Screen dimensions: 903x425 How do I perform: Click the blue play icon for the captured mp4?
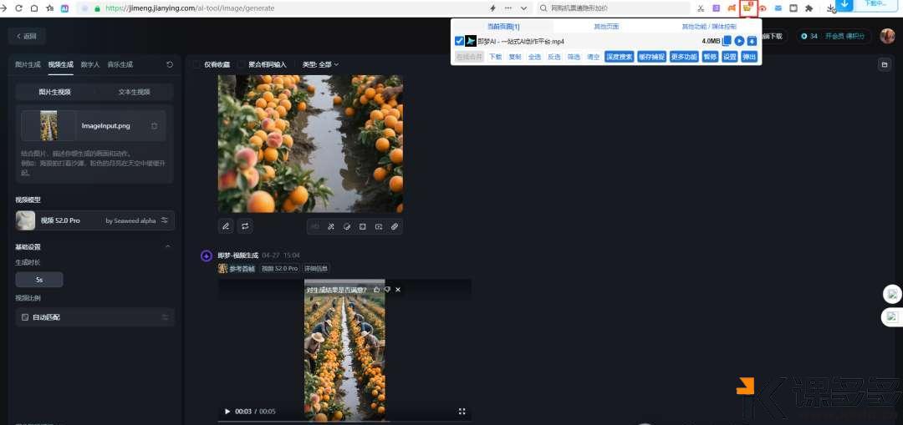739,41
